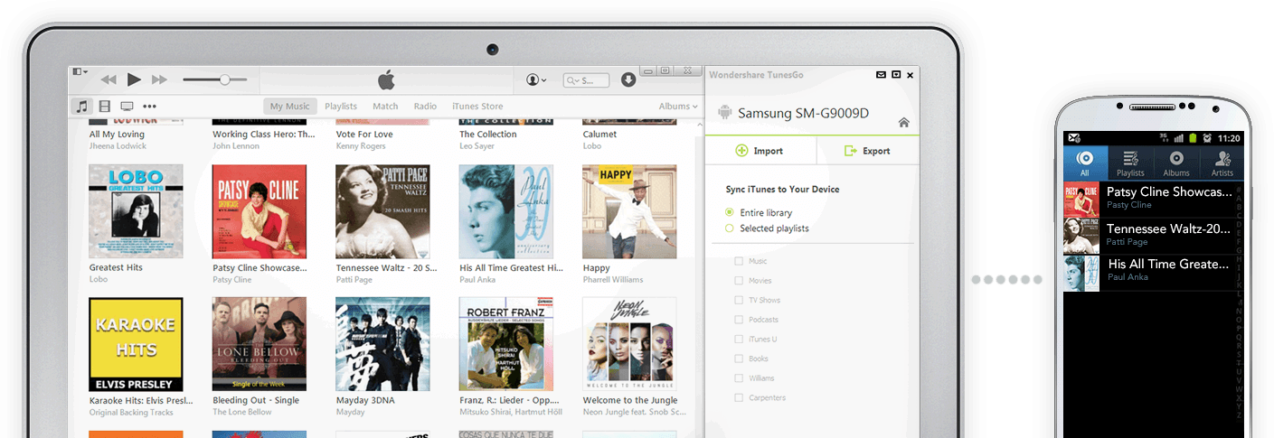This screenshot has height=438, width=1274.
Task: Click 'The Collection' album title
Action: point(488,135)
